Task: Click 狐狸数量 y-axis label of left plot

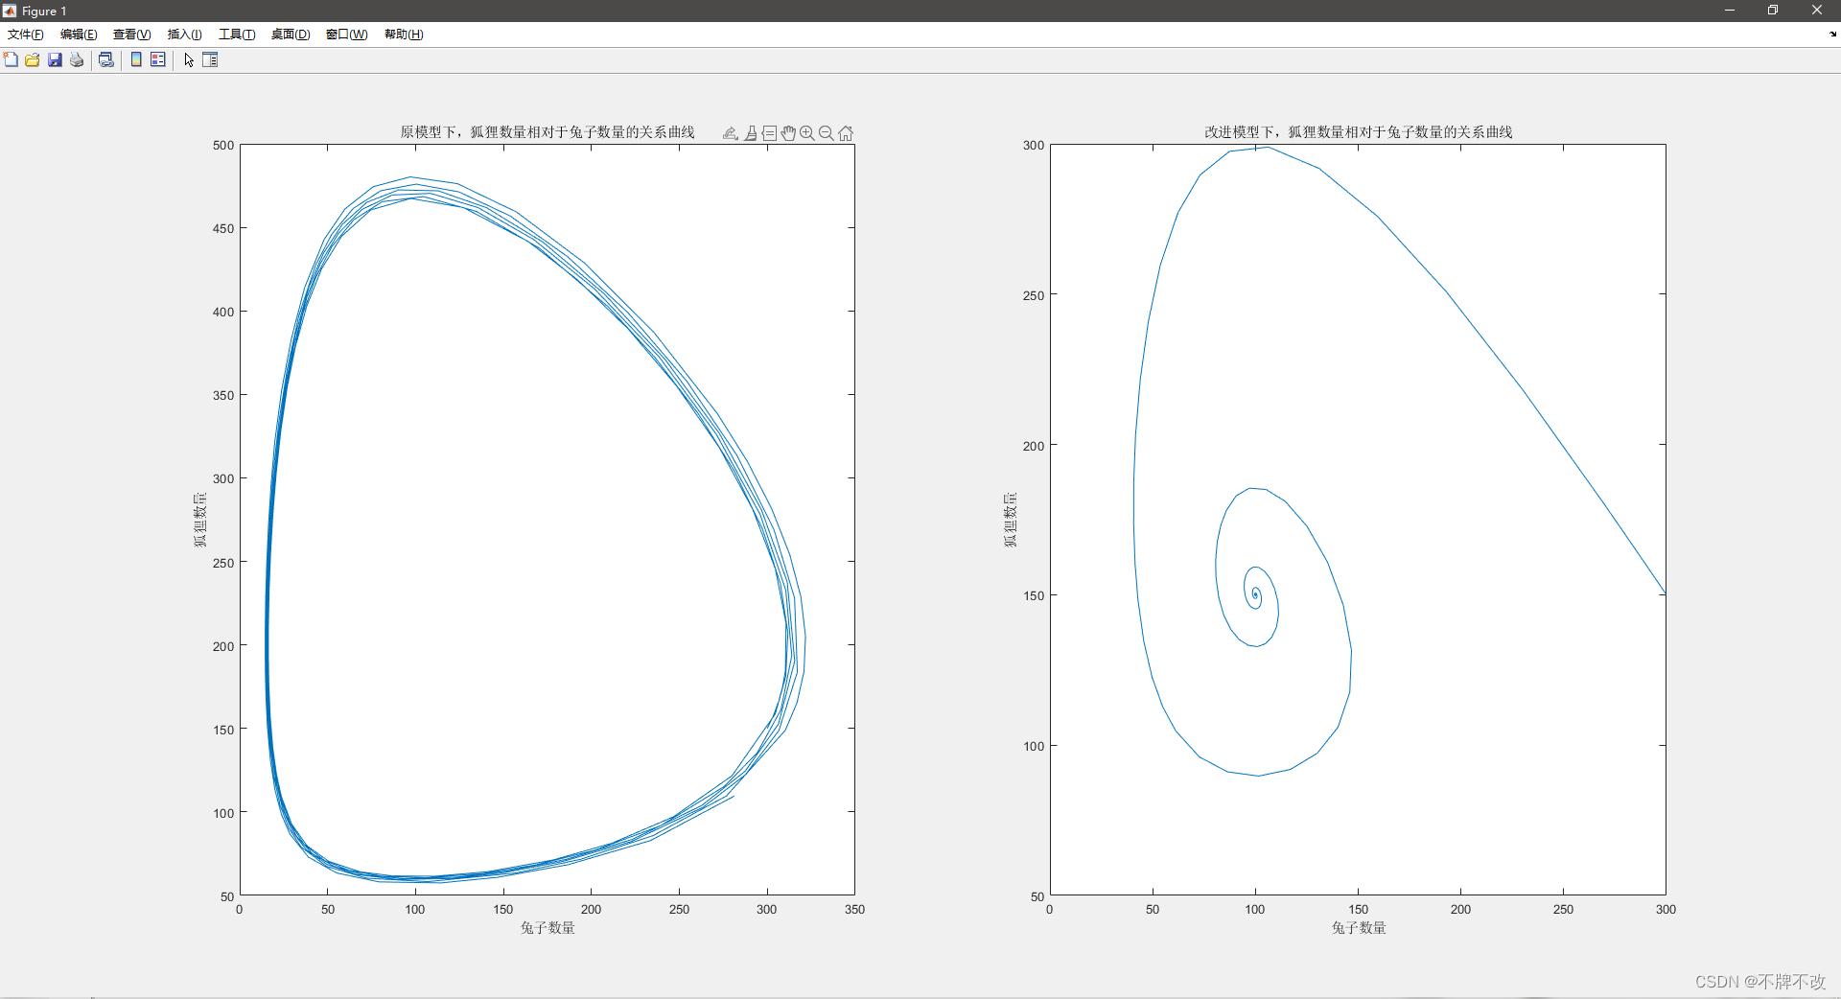Action: tap(200, 520)
